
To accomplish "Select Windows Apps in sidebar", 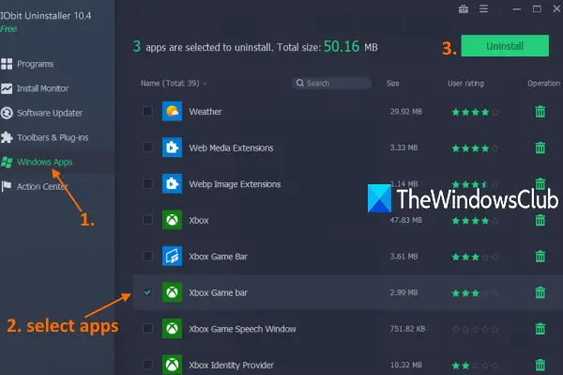I will [37, 163].
